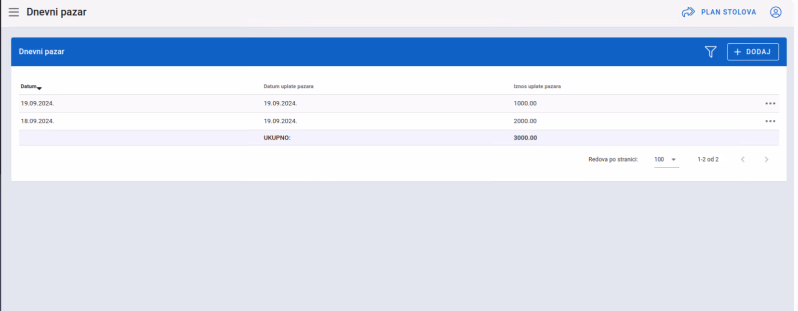798x311 pixels.
Task: Open more options for 19.09.2024. row
Action: pos(770,103)
